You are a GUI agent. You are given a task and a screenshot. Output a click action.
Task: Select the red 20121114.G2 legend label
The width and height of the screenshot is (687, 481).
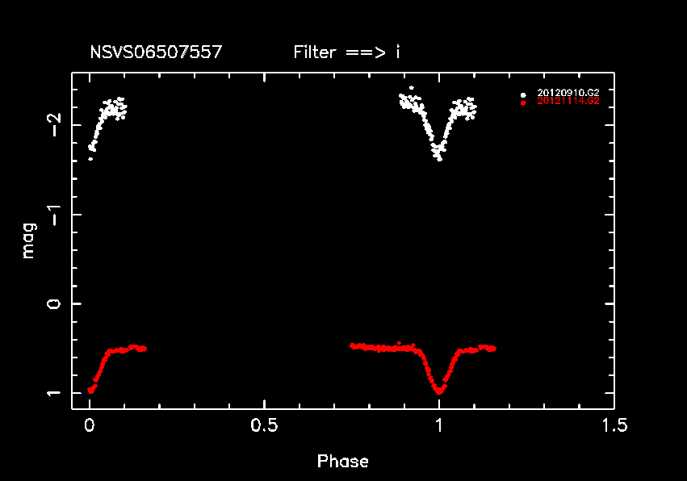(568, 102)
